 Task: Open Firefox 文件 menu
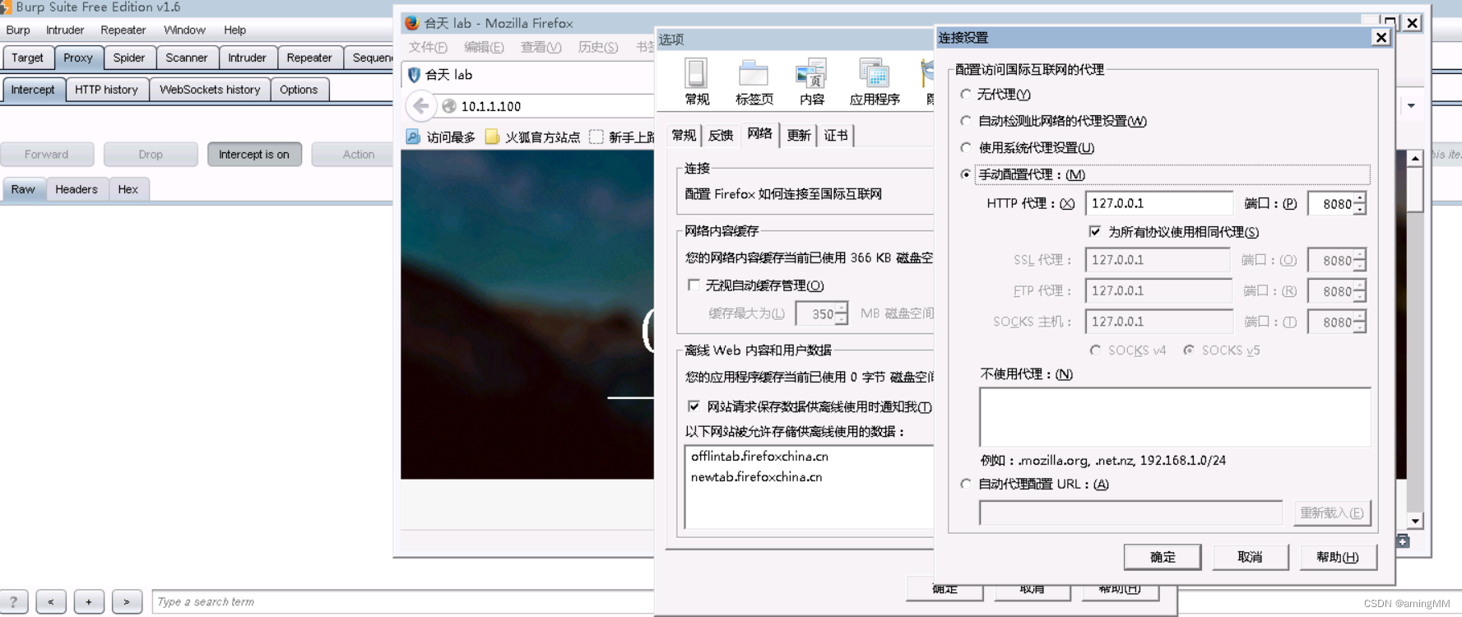[428, 47]
